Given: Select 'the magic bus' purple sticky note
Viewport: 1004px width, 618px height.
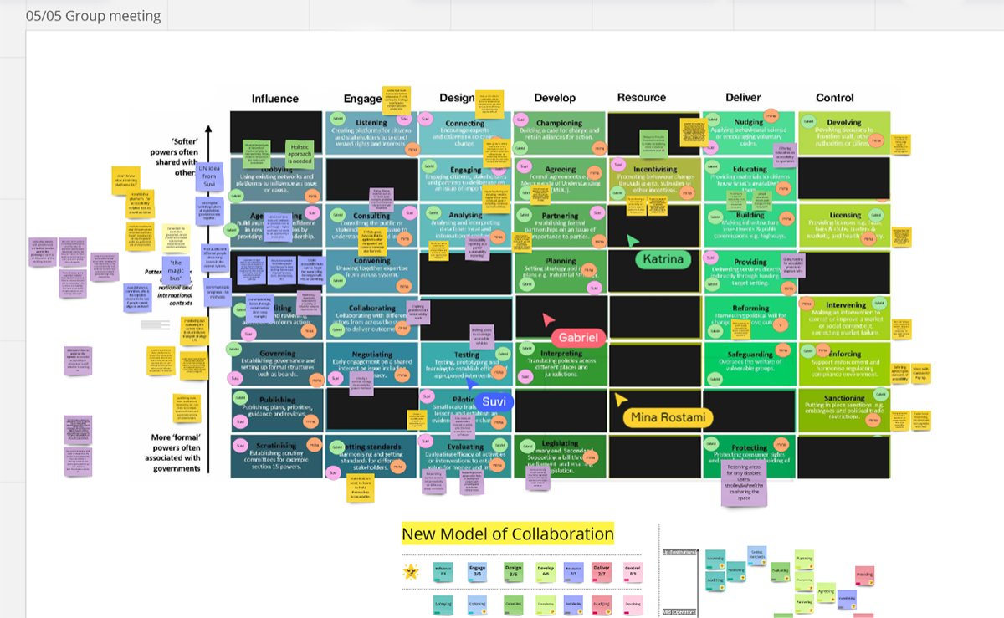Looking at the screenshot, I should (177, 271).
